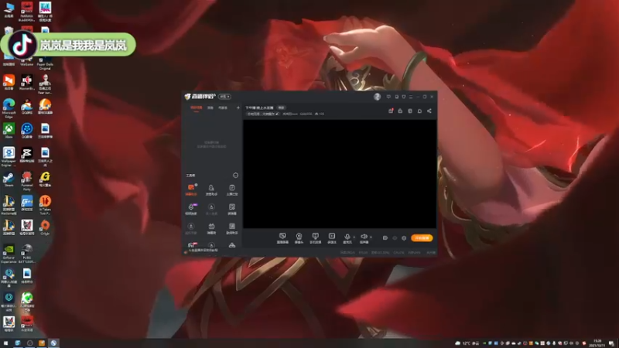
Task: Click the taskbar clock
Action: (597, 343)
